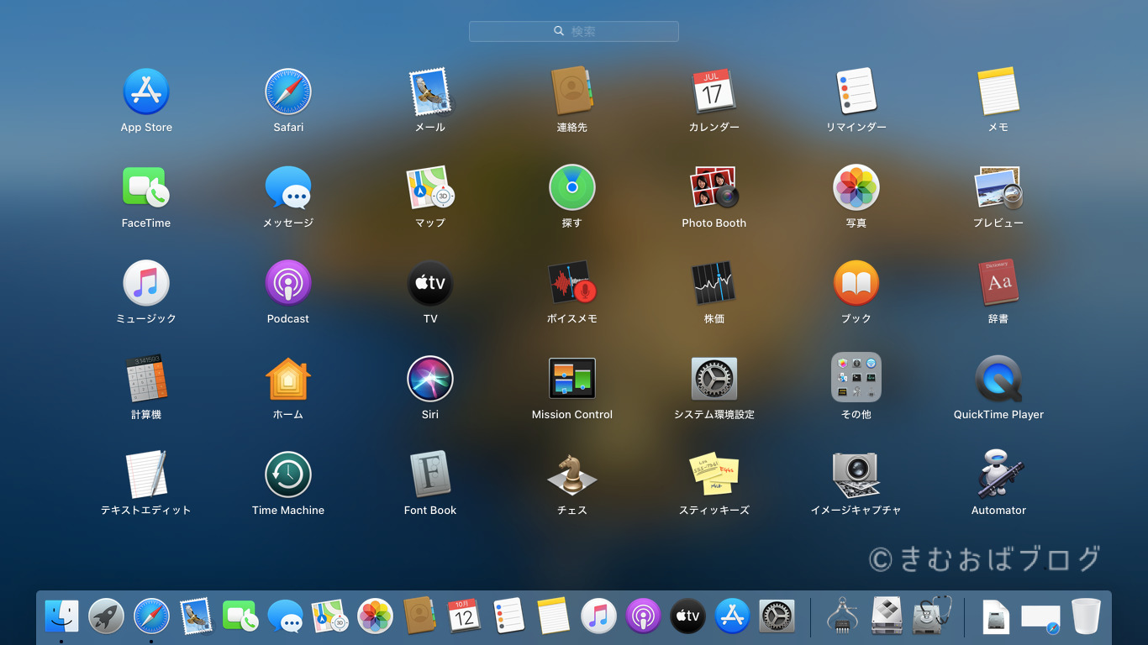Open Messages bubble in the Dock

pyautogui.click(x=286, y=616)
